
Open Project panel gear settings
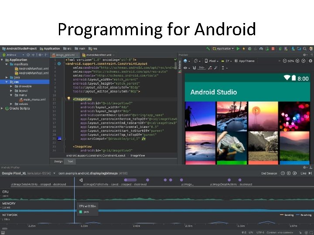[x=40, y=55]
